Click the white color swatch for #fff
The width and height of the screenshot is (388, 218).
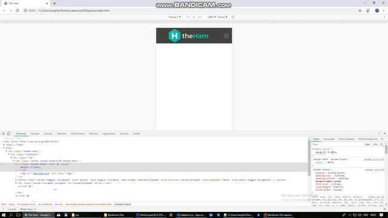pos(326,162)
